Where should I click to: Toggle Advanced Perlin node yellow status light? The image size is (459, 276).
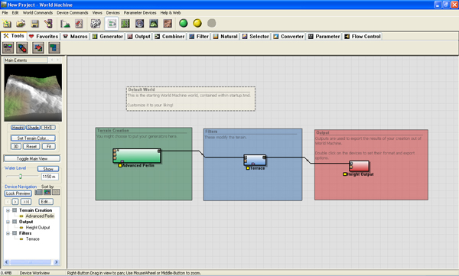(x=120, y=166)
